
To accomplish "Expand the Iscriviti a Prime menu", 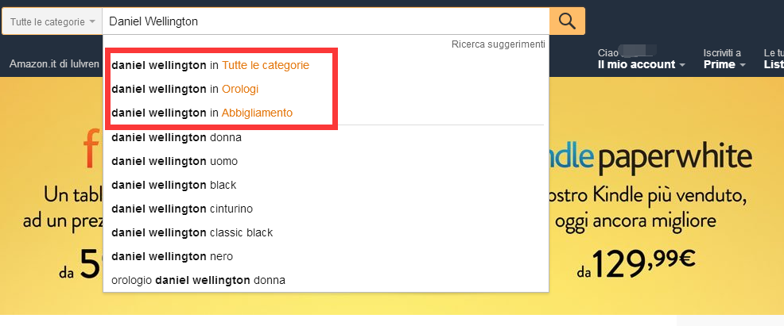I will 724,59.
